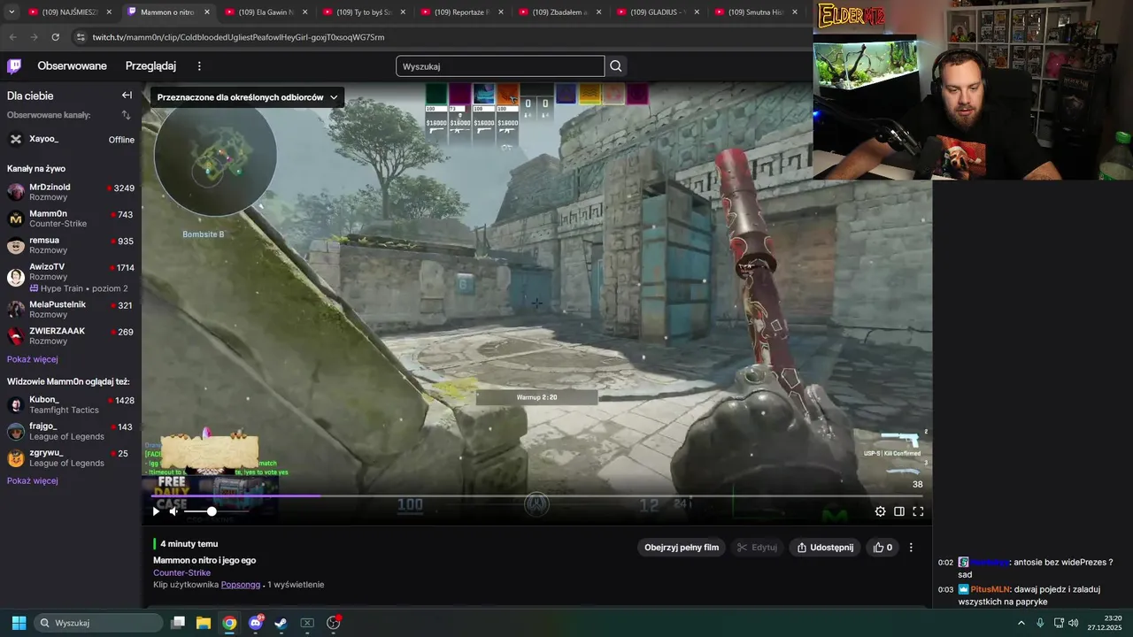This screenshot has height=637, width=1133.
Task: Open the remsua live channel
Action: click(71, 245)
